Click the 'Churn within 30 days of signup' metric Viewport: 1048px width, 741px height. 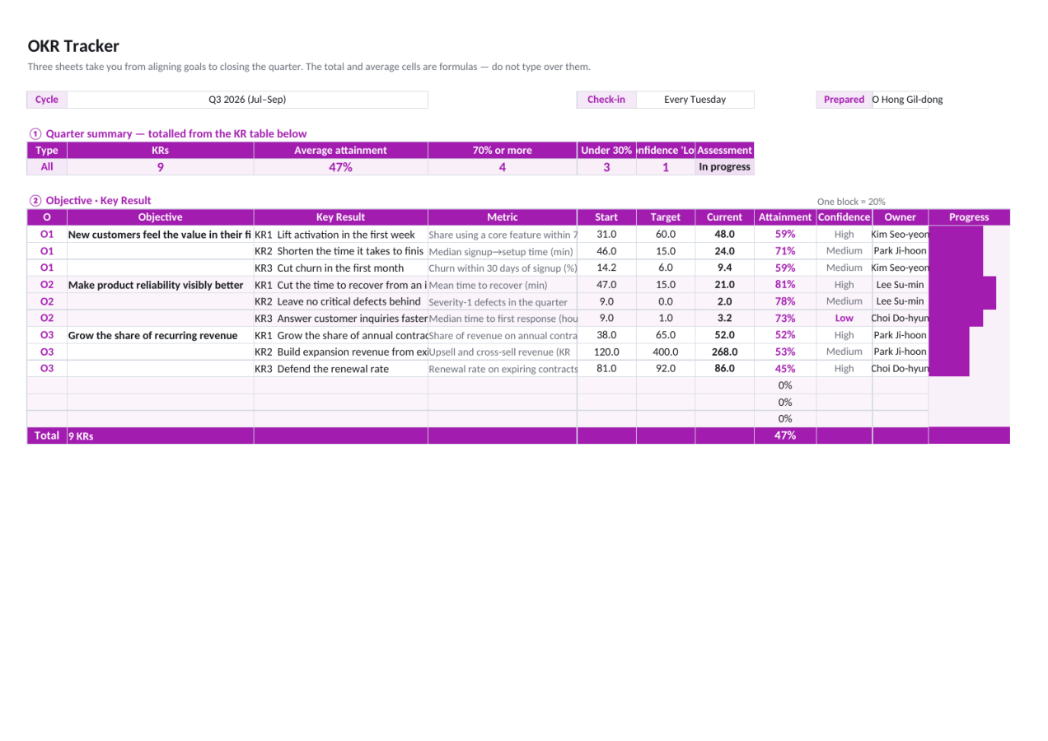pos(503,268)
